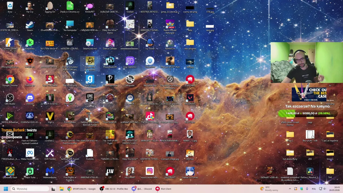Open the Phasmophobia desktop shortcut

[110, 81]
